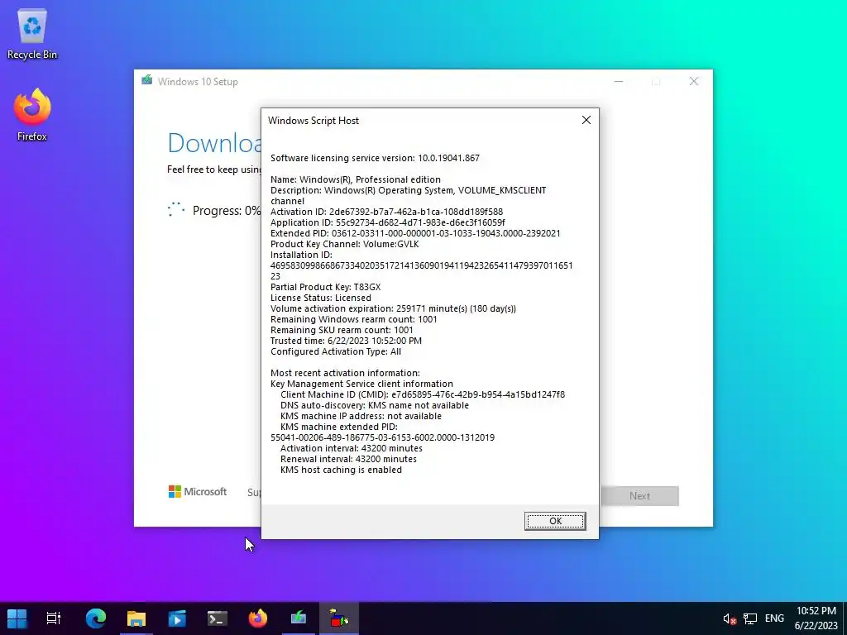847x635 pixels.
Task: Open the terminal taskbar icon
Action: click(218, 618)
